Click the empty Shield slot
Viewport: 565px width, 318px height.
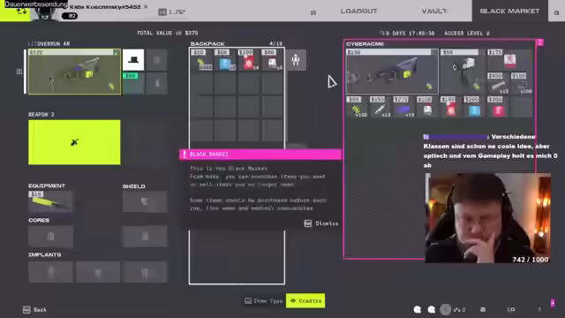click(x=145, y=201)
